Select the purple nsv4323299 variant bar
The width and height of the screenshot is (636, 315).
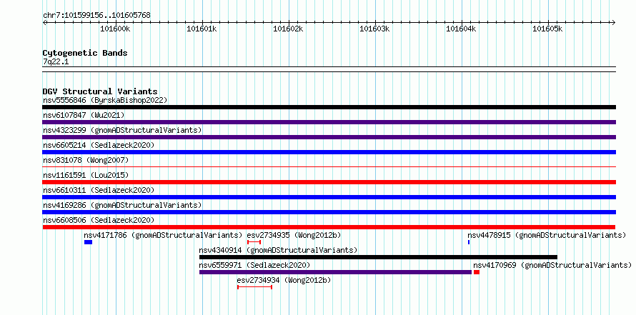(329, 137)
